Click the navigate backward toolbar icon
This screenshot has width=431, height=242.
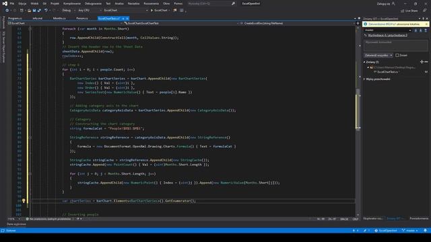[7, 11]
